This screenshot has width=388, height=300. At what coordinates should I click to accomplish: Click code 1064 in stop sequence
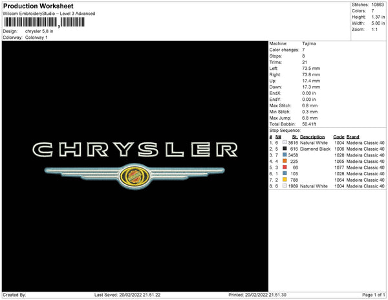click(x=339, y=180)
